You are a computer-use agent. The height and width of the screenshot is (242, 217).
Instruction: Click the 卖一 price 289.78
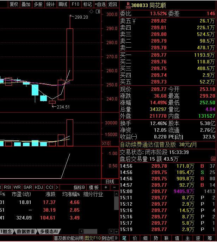[159, 48]
